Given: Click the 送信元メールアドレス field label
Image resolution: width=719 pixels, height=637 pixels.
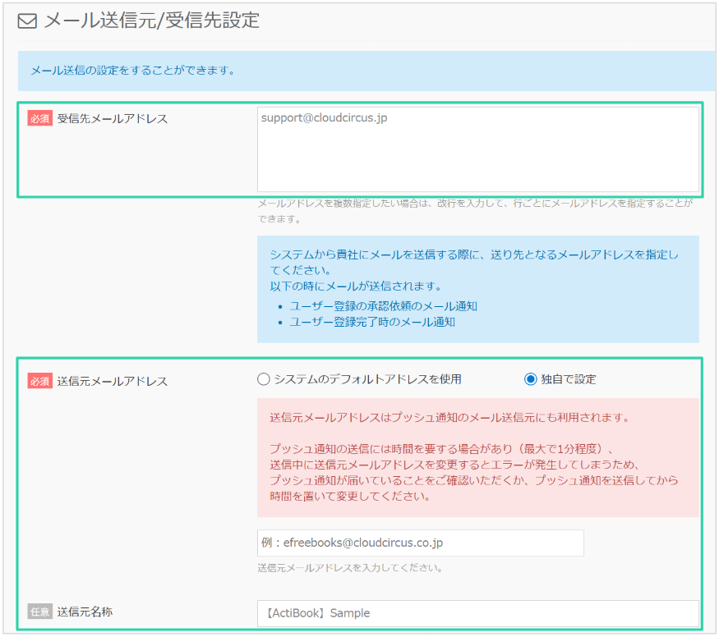Looking at the screenshot, I should [112, 381].
